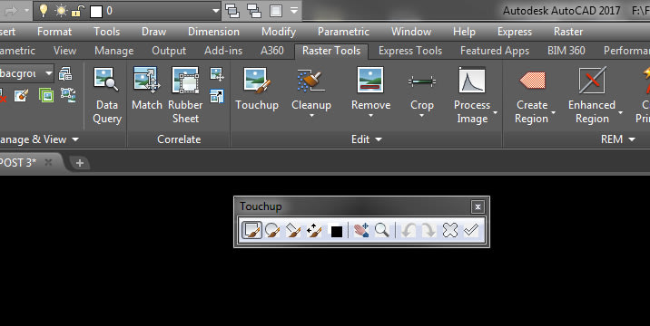Open the quick access toolbar customize arrow
Viewport: 650px width, 326px height.
(294, 11)
